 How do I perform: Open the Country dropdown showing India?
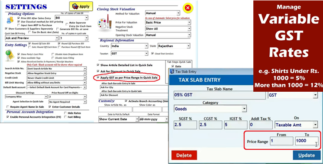click(129, 46)
